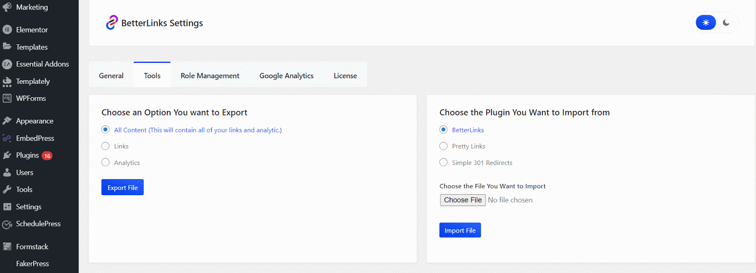Screen dimensions: 756x273
Task: Go to the License tab
Action: click(x=345, y=75)
